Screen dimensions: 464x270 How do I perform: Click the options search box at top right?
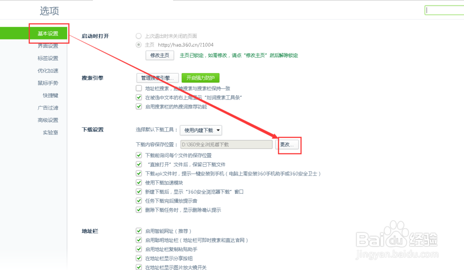444,10
